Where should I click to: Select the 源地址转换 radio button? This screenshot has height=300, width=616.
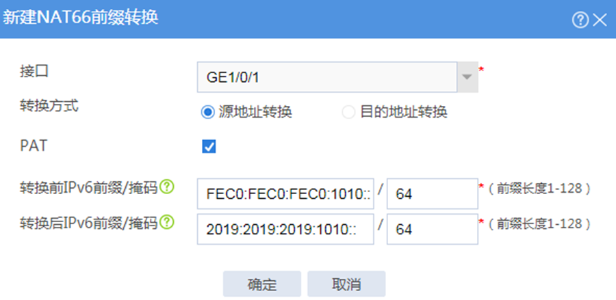pos(207,113)
